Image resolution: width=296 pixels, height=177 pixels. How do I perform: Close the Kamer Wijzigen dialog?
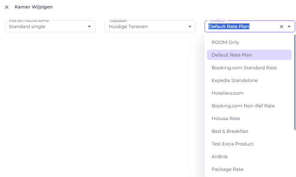7,7
